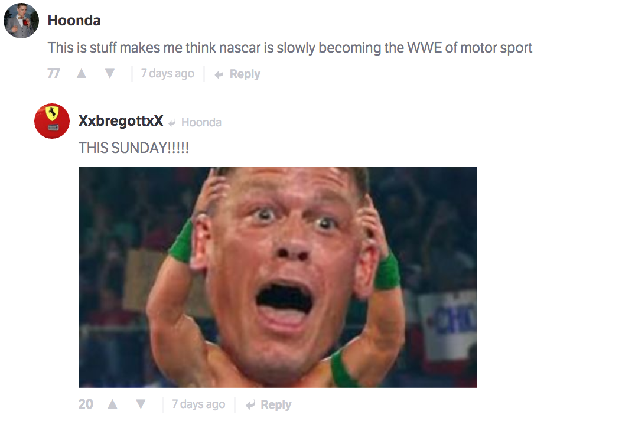This screenshot has width=622, height=421.
Task: Upvote XxbregottxX's THIS SUNDAY reply
Action: click(x=113, y=404)
